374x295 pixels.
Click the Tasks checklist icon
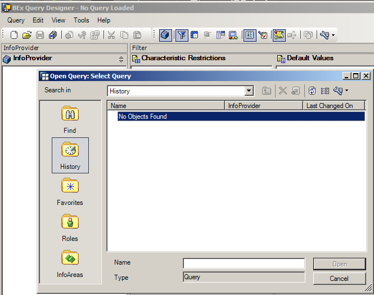click(263, 35)
